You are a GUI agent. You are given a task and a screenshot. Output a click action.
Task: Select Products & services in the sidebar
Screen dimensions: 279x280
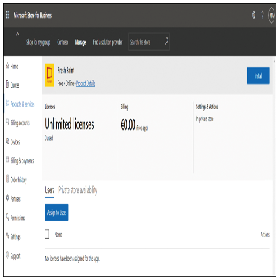coord(22,104)
